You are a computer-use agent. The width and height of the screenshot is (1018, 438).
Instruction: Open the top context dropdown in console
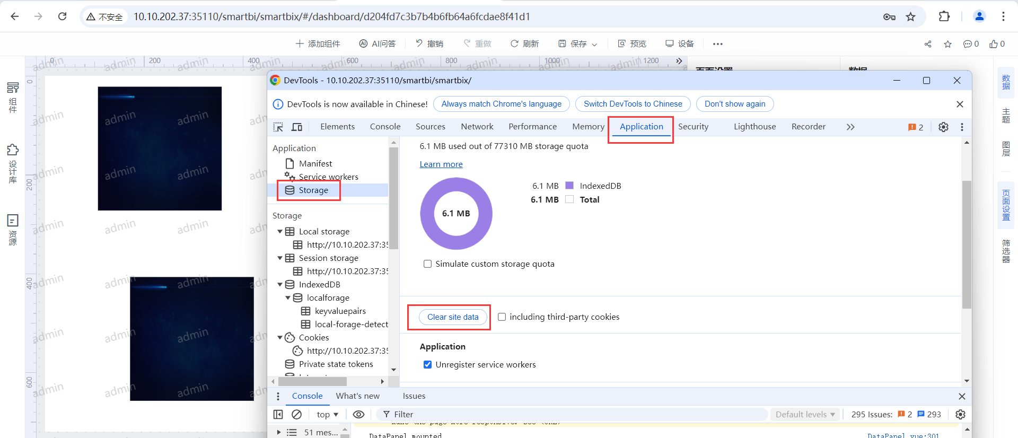click(327, 414)
